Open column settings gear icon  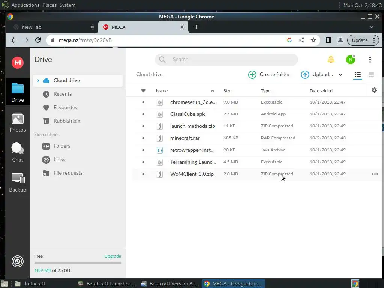[374, 90]
